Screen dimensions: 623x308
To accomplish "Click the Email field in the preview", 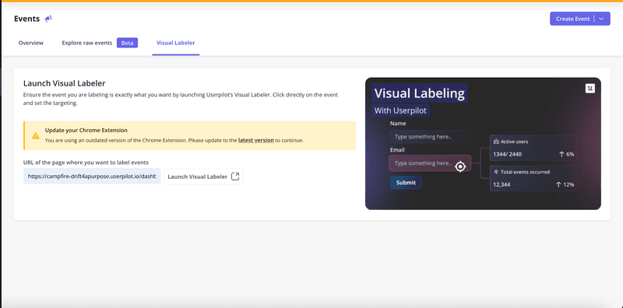I will pos(430,163).
